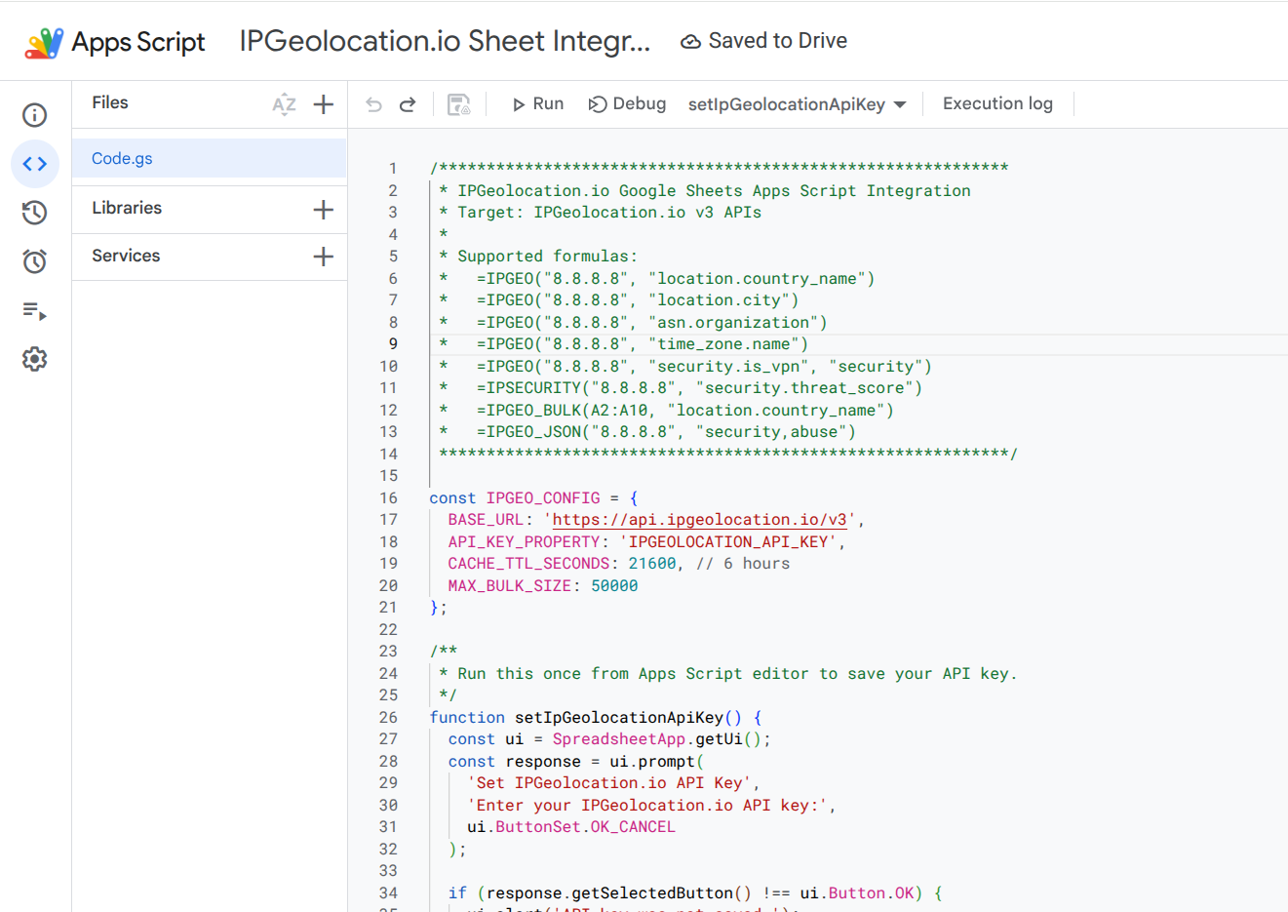Open Project Settings gear icon
The image size is (1288, 912).
(35, 359)
